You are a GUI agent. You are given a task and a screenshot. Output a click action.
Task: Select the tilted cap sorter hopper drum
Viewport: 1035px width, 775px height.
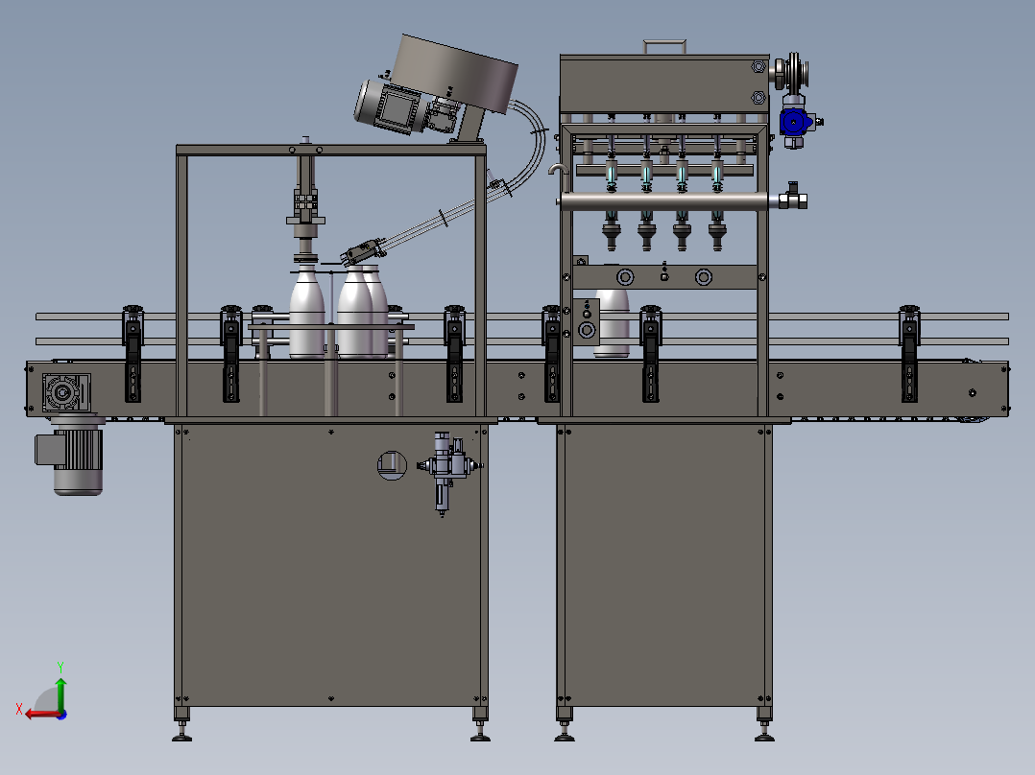point(454,74)
